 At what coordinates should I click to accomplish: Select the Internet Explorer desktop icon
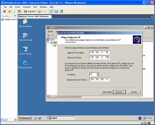coord(25,64)
